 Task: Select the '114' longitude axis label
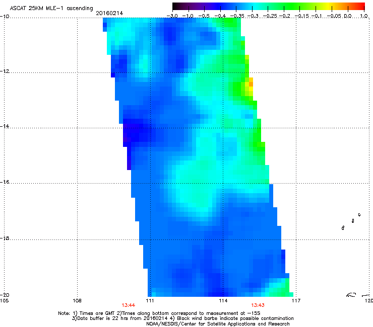tap(223, 301)
